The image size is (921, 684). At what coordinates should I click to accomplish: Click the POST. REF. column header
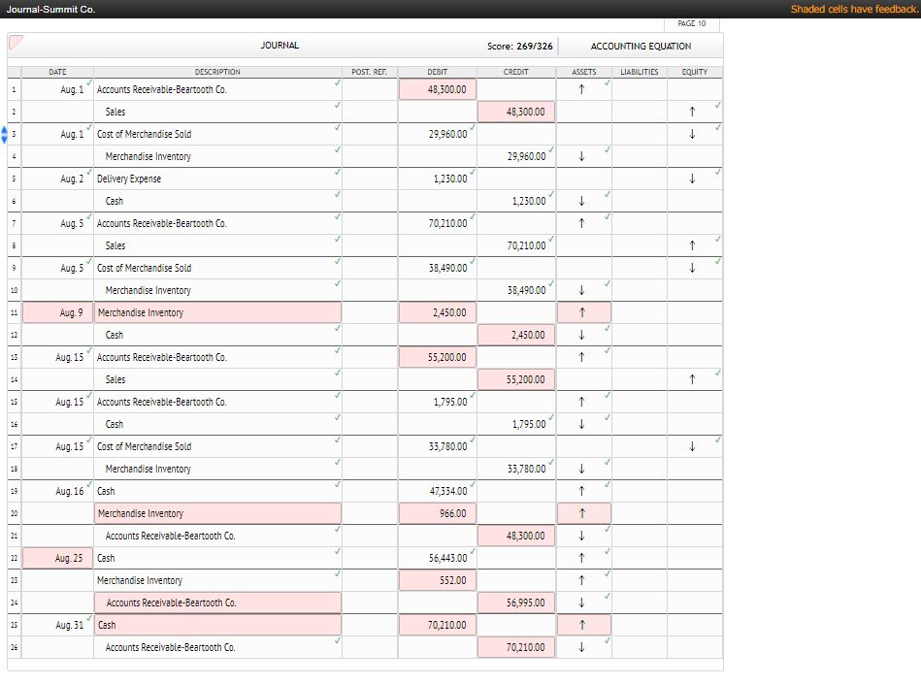370,72
